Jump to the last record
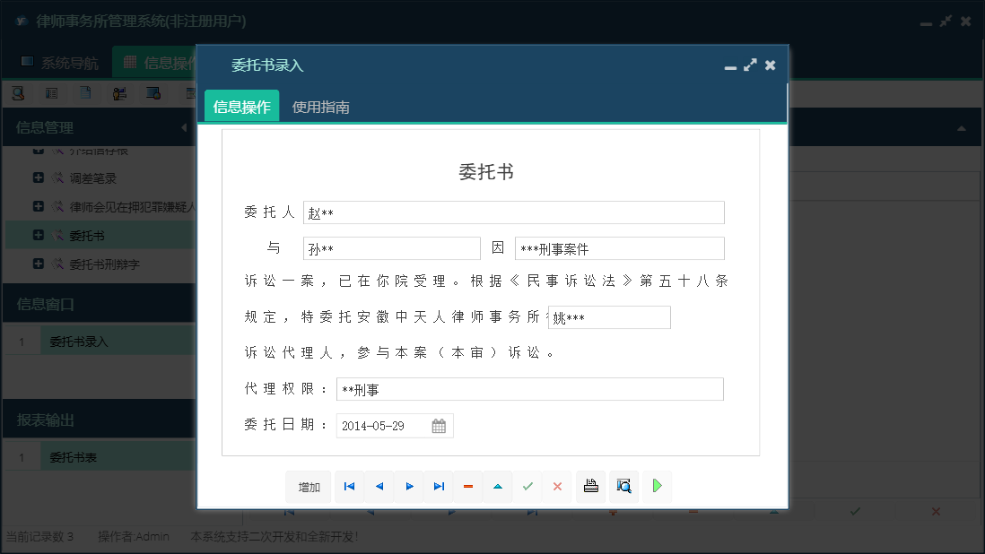985x554 pixels. tap(439, 487)
